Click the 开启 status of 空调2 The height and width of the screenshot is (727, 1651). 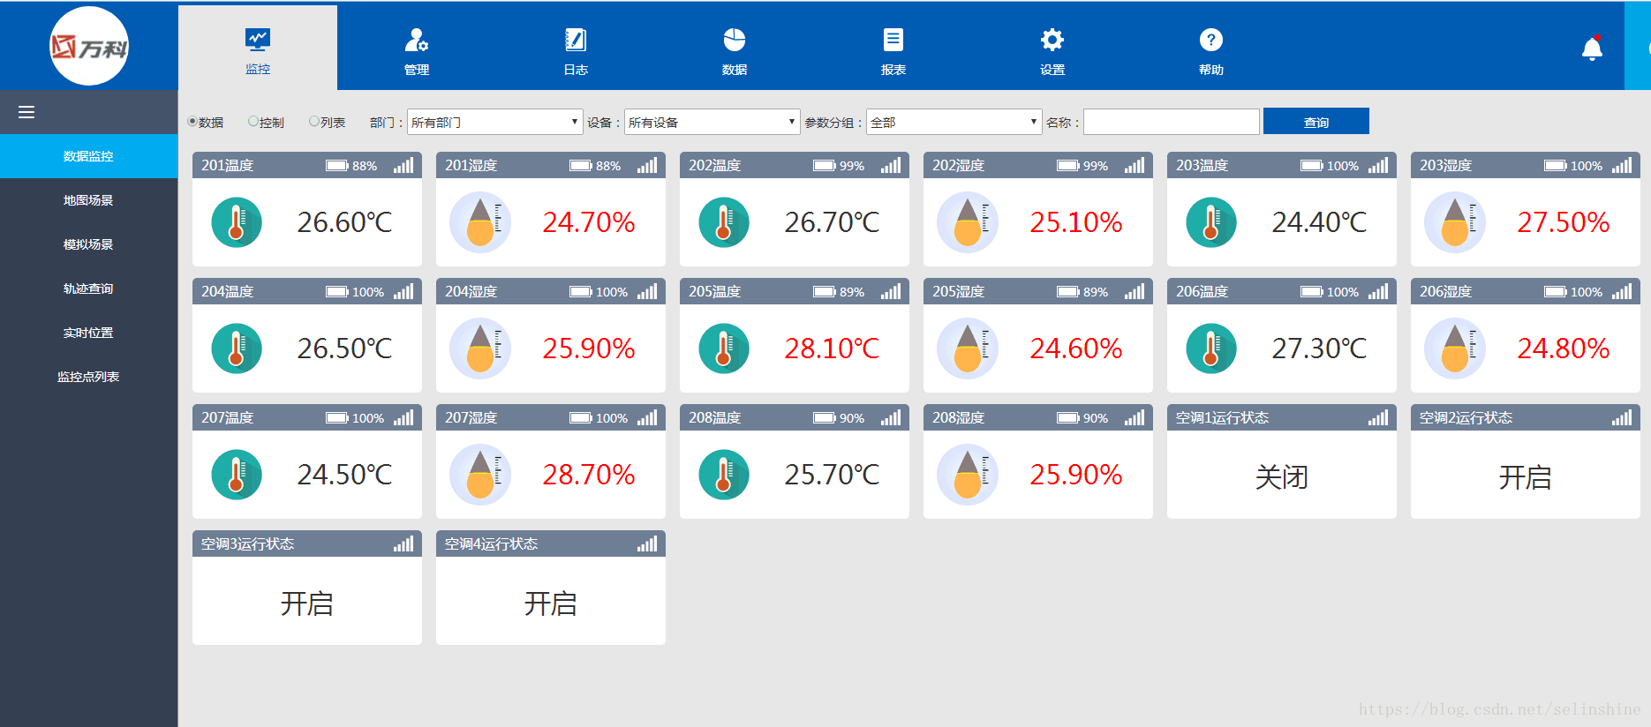pos(1526,477)
